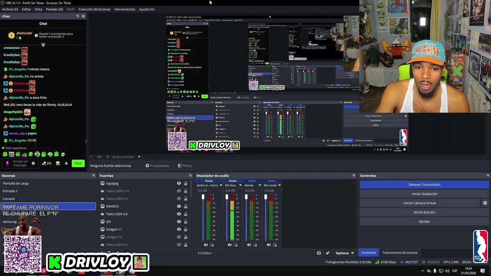Float the Escenas dock panel

click(93, 176)
